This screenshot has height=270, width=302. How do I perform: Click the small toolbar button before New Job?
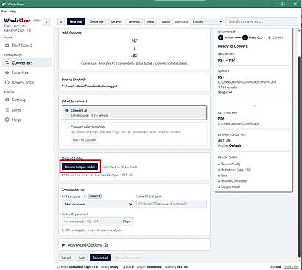[61, 22]
